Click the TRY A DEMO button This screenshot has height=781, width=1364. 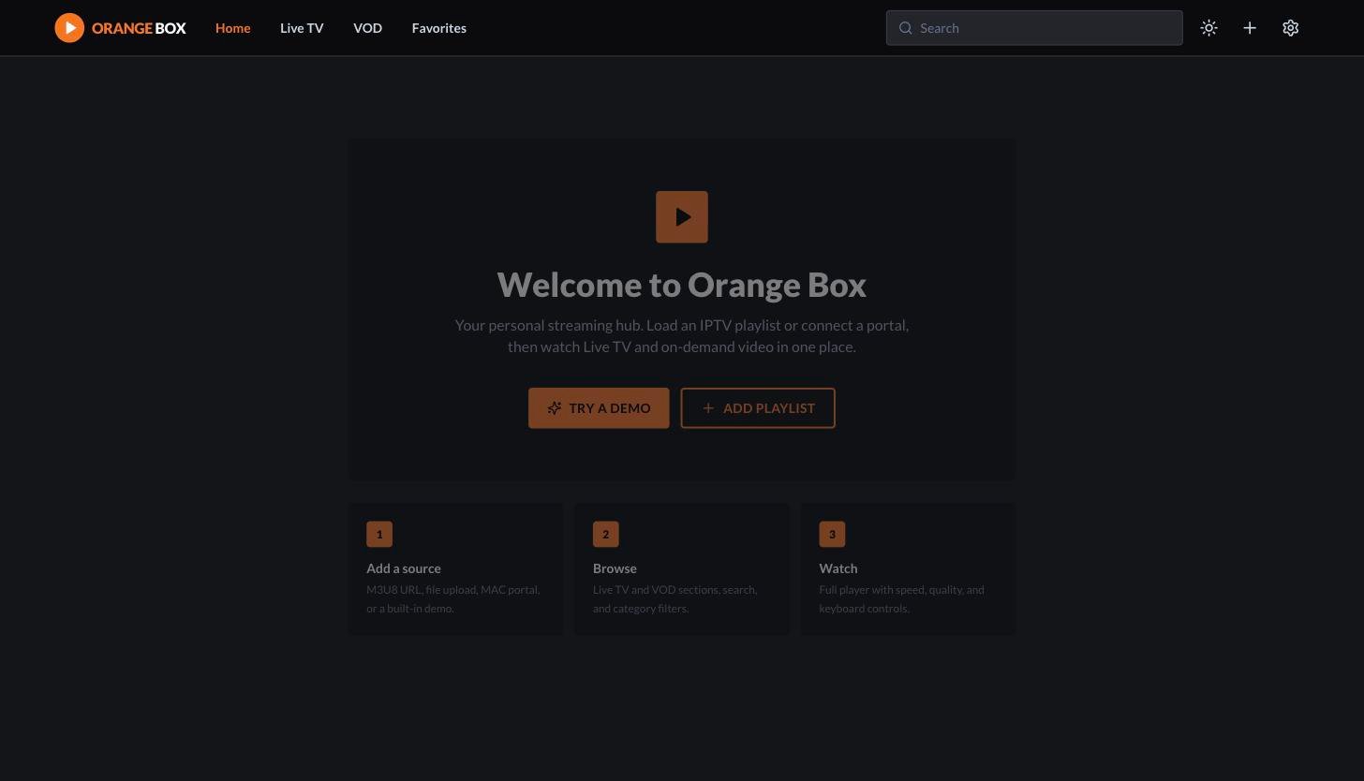coord(599,408)
